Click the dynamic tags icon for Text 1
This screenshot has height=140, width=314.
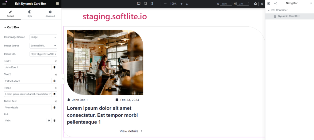[x=55, y=67]
